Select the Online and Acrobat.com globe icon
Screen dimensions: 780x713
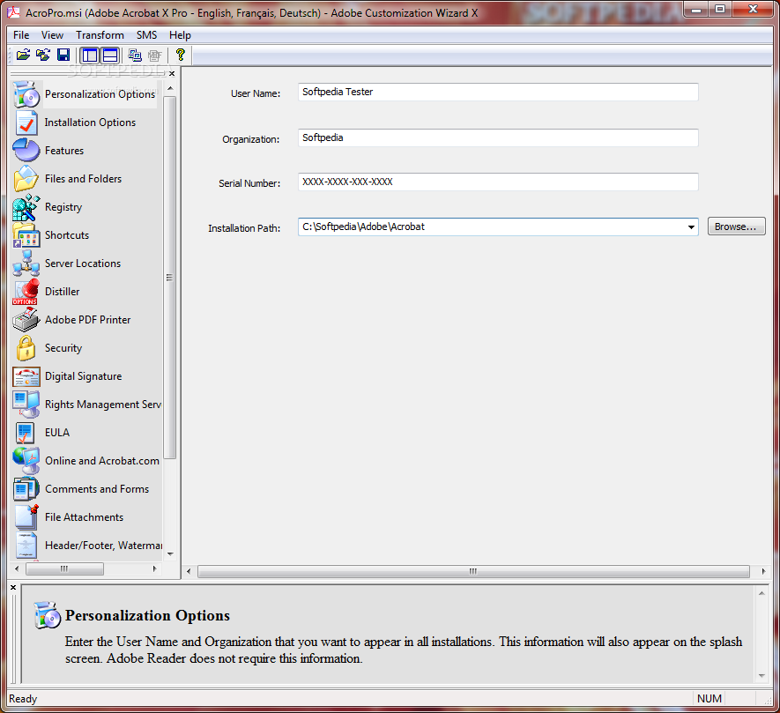[26, 461]
